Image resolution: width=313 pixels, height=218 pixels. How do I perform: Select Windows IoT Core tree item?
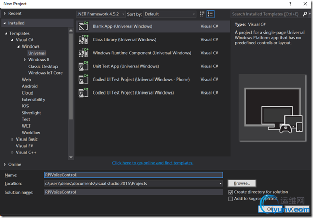point(45,73)
